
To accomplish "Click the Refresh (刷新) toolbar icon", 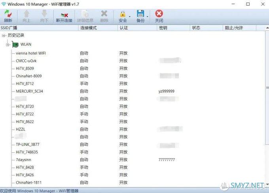I will coord(8,13).
